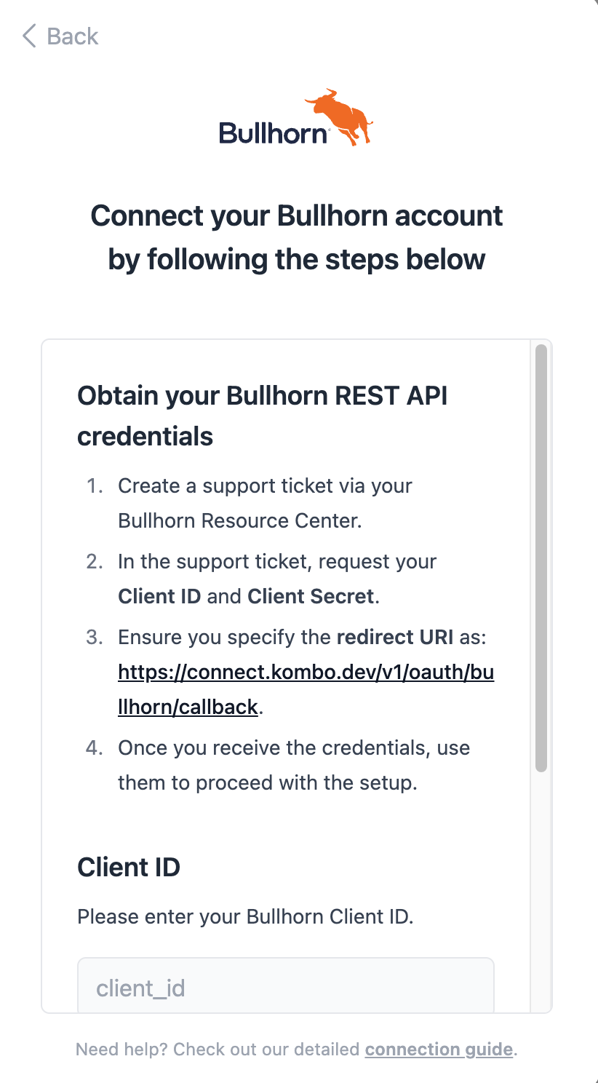Click the Back chevron arrow icon
Screen dimensions: 598x1083
tap(29, 36)
